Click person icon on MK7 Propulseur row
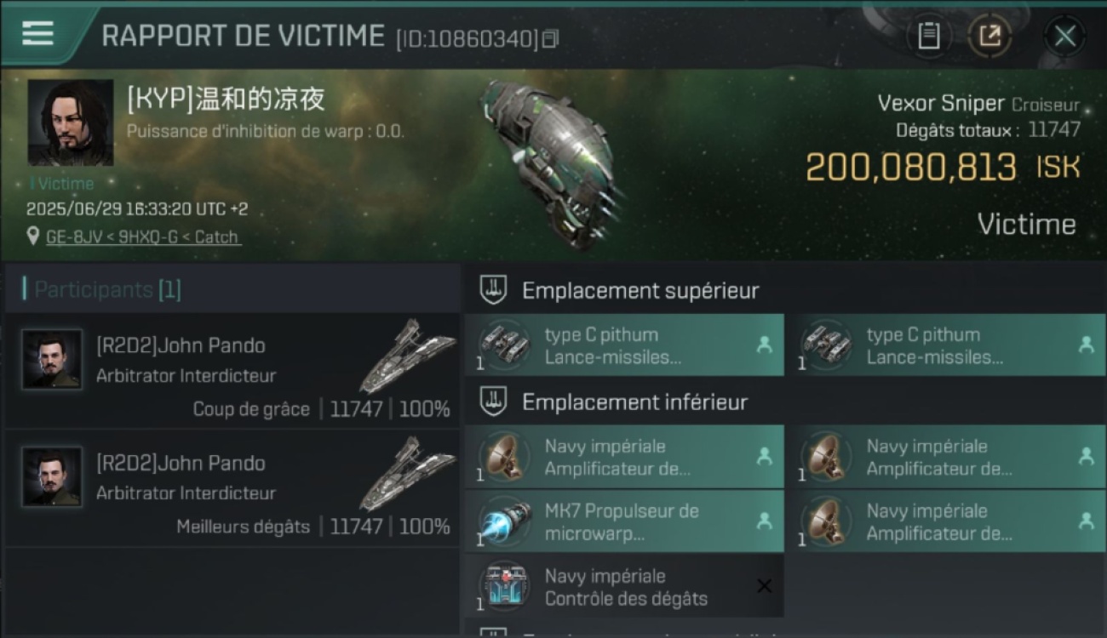Viewport: 1107px width, 638px height. [764, 521]
